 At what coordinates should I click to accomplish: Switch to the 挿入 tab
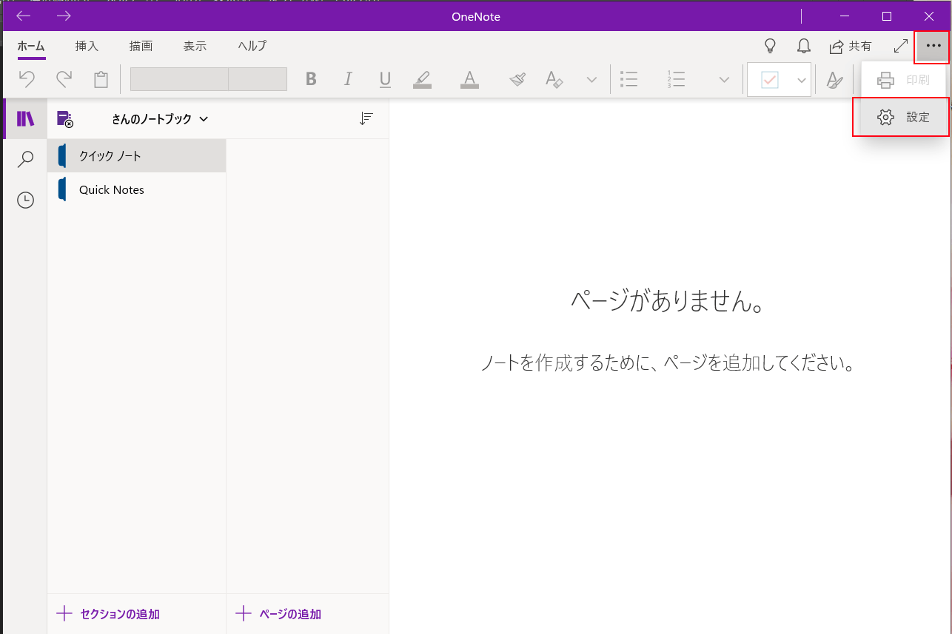pyautogui.click(x=87, y=46)
